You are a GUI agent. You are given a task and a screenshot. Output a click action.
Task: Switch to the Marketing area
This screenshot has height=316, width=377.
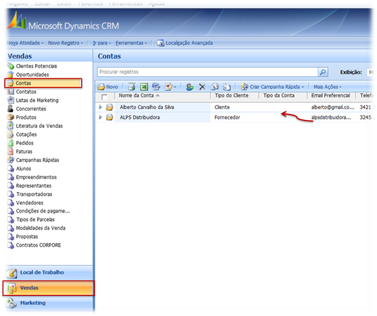49,303
